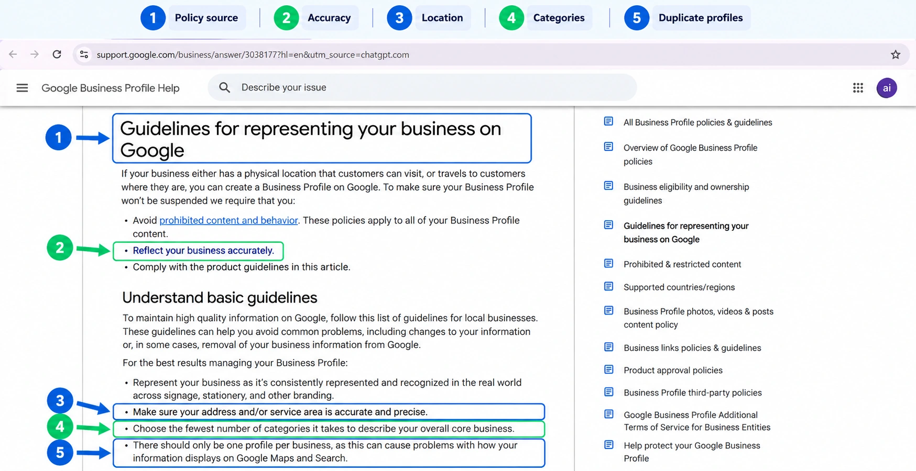The width and height of the screenshot is (916, 471).
Task: Open Supported countries/regions article
Action: click(x=679, y=287)
